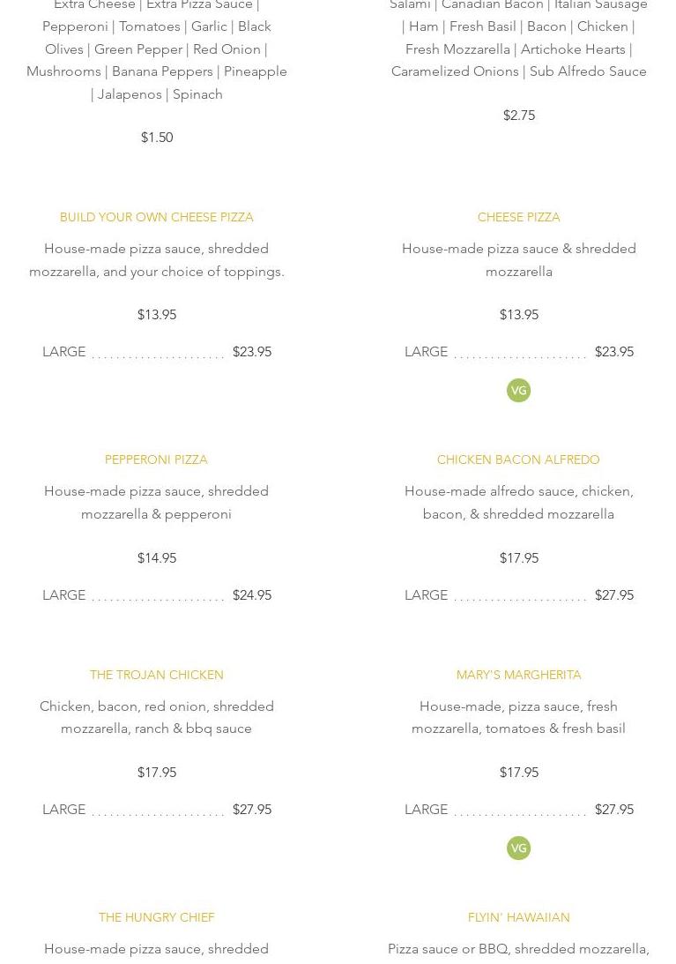Click the Build Your Own $13.95 price
Image resolution: width=676 pixels, height=964 pixels.
click(x=156, y=315)
